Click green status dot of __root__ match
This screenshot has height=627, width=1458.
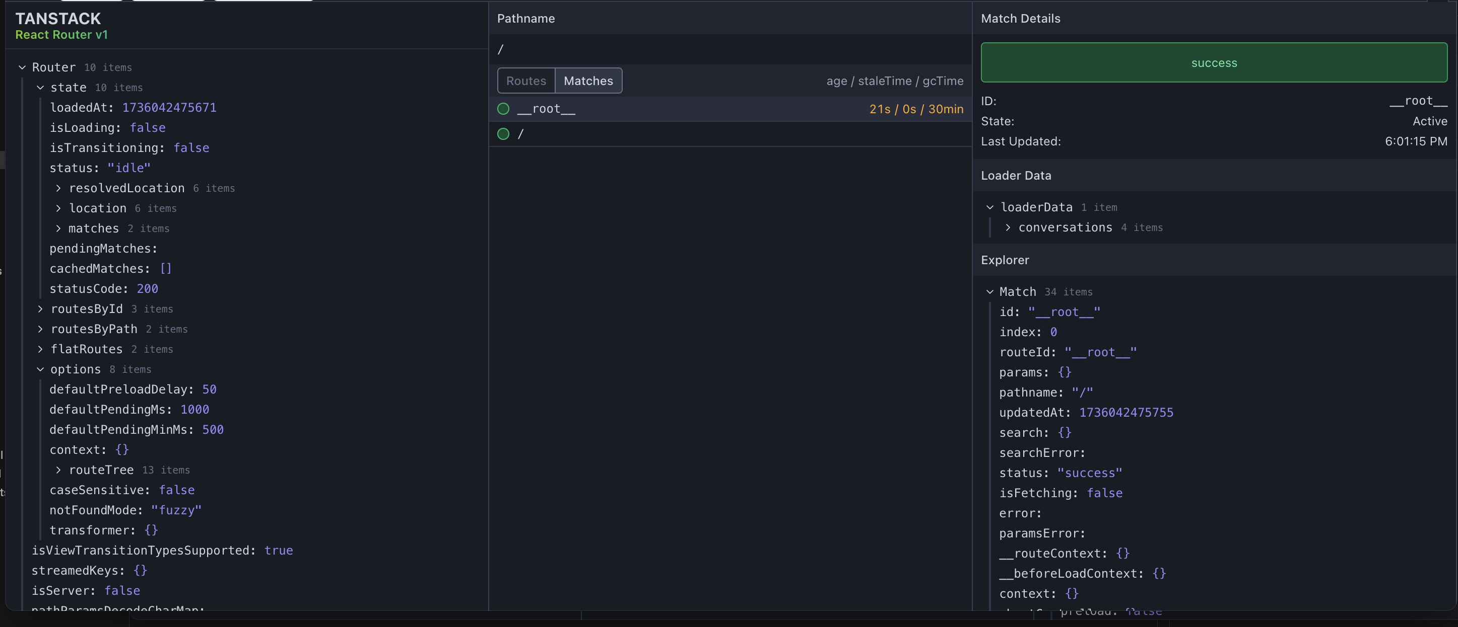pos(503,109)
